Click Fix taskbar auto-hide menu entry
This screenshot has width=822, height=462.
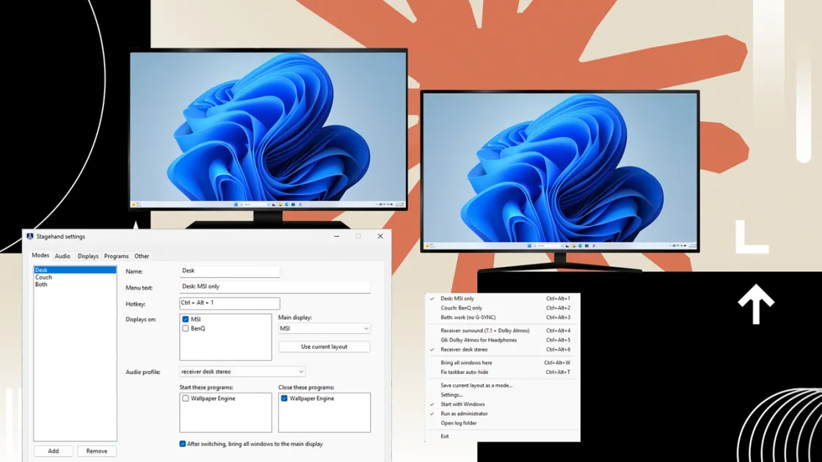tap(502, 372)
